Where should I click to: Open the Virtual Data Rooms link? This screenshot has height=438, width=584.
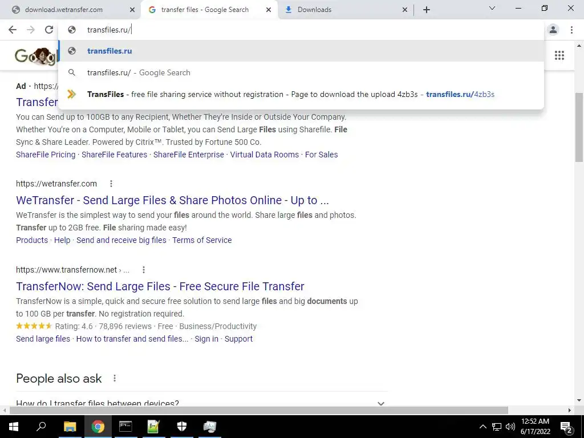coord(265,155)
